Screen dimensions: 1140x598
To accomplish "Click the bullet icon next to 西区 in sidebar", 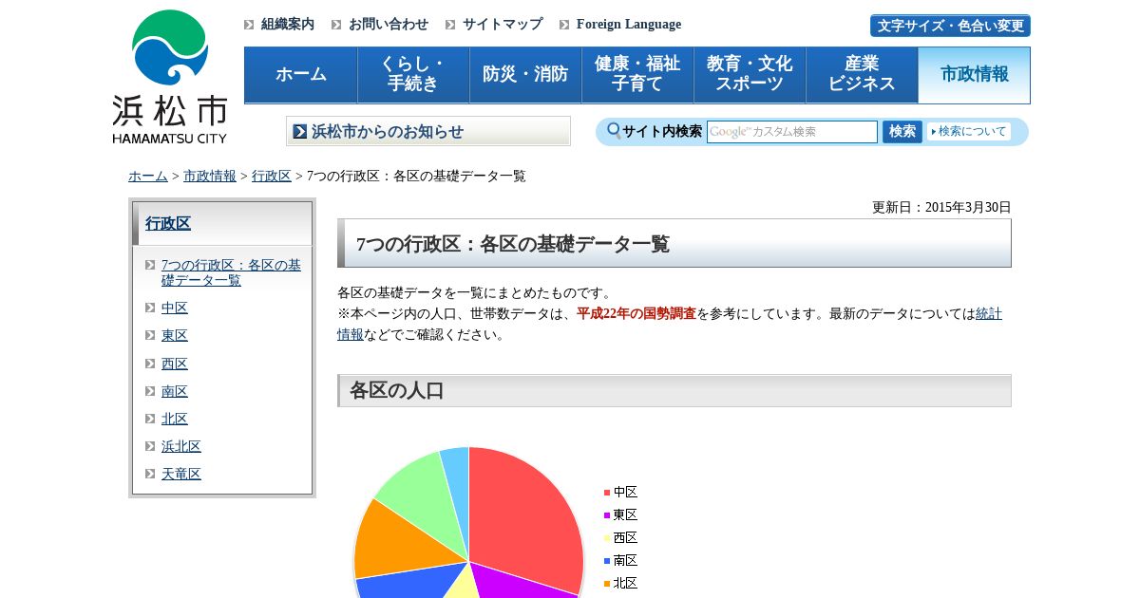I will (150, 364).
